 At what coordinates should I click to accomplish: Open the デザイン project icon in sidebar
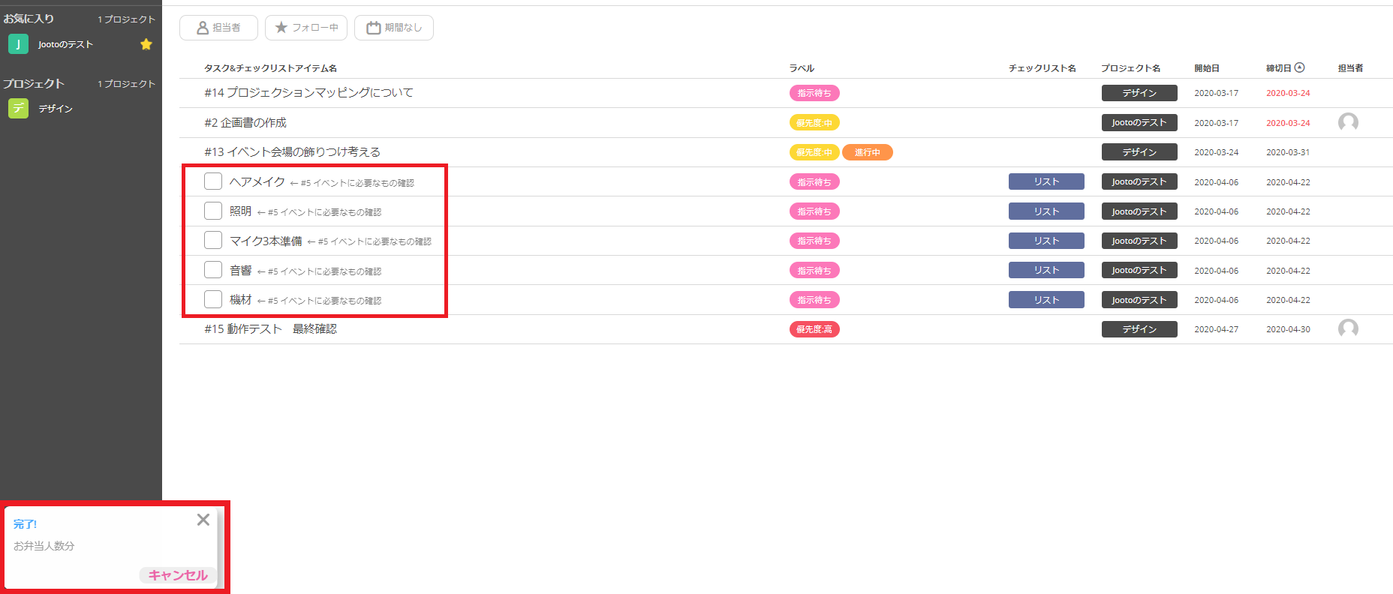coord(18,109)
